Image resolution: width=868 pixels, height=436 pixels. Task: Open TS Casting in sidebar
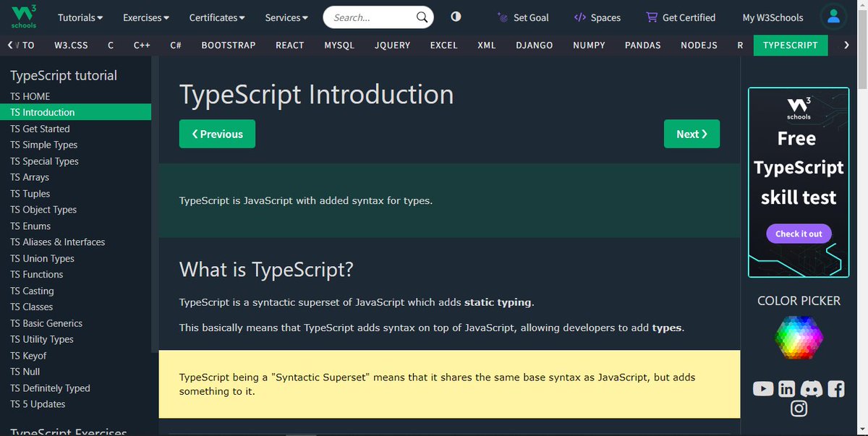tap(75, 291)
